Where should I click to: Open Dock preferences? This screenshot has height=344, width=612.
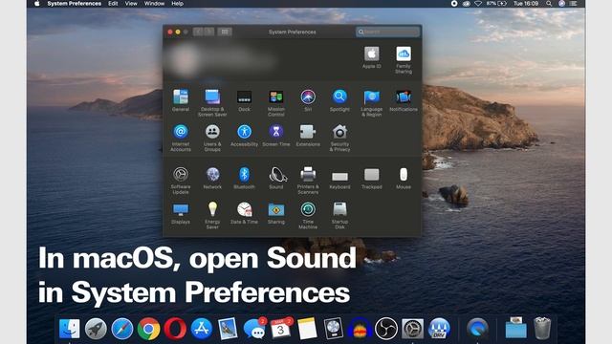click(245, 100)
